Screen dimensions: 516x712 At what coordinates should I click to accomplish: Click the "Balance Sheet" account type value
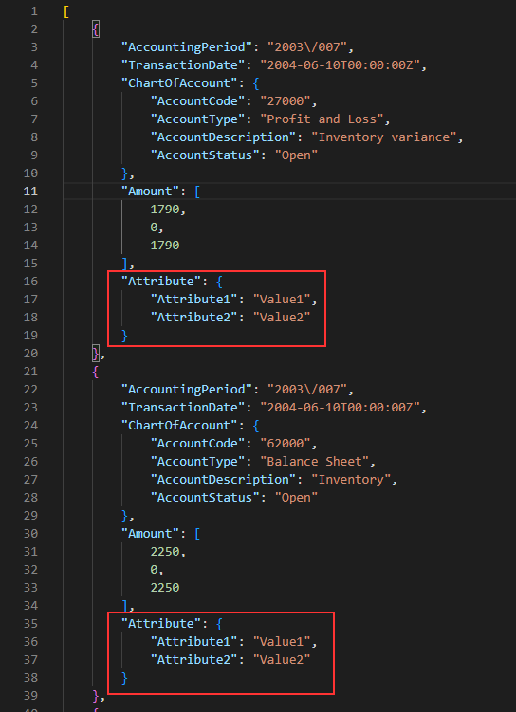[x=314, y=462]
